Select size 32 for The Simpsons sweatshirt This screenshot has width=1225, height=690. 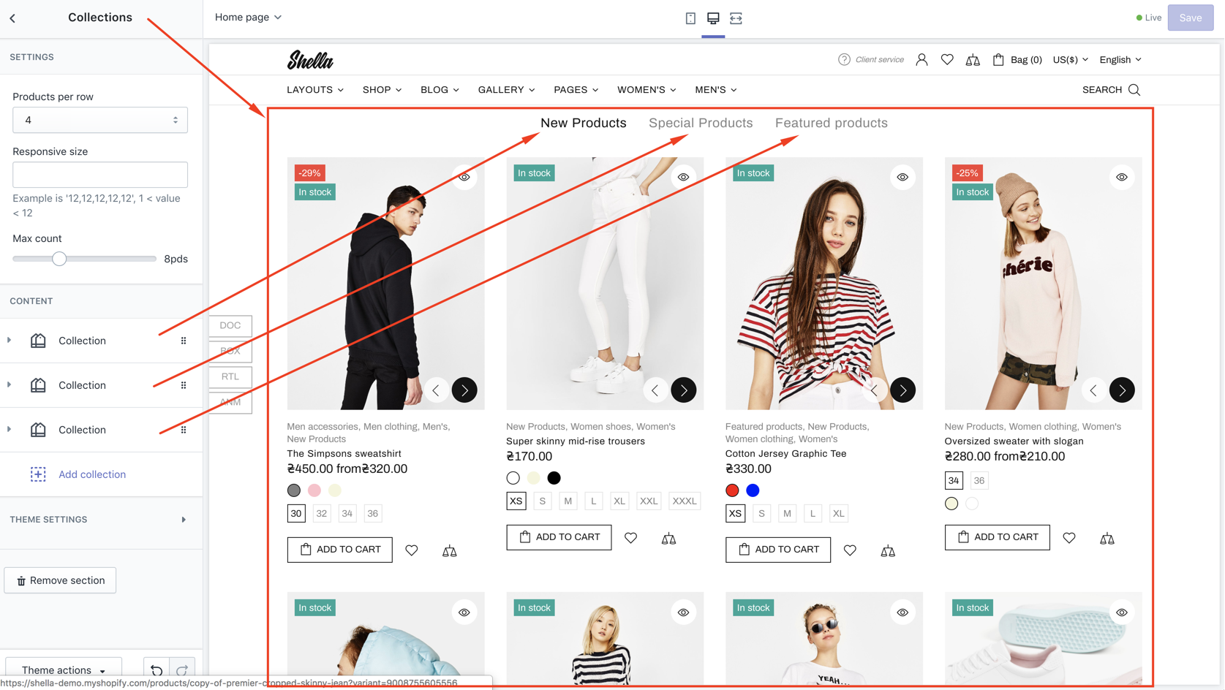point(322,514)
